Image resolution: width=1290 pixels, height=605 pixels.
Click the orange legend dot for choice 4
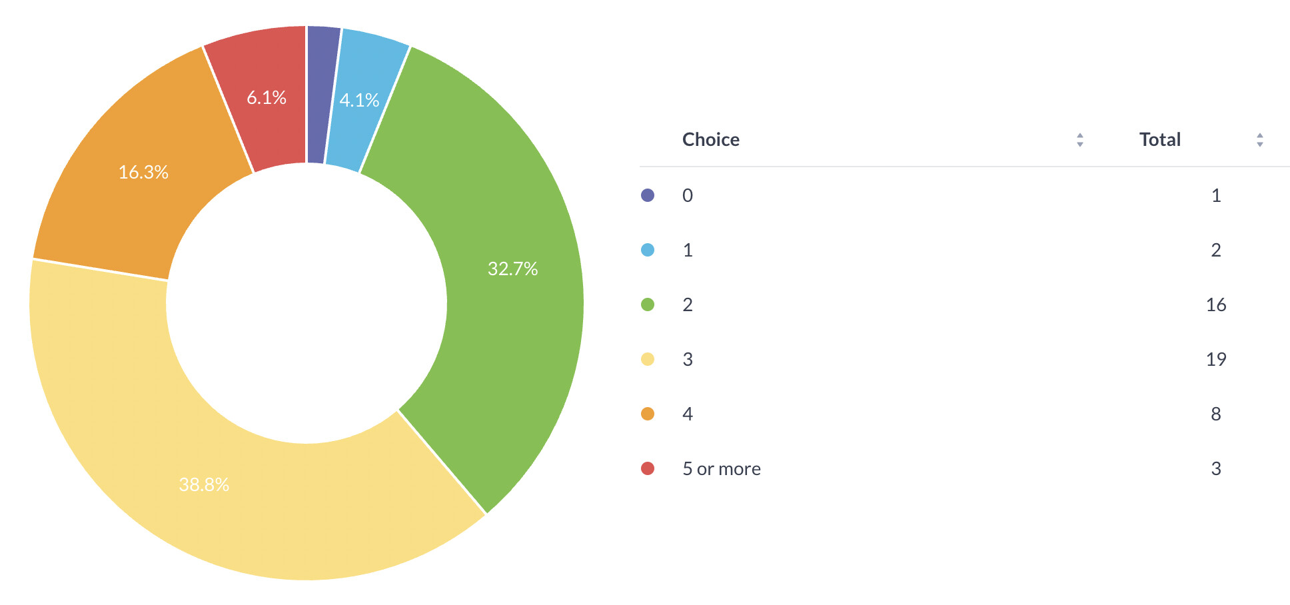click(x=648, y=414)
